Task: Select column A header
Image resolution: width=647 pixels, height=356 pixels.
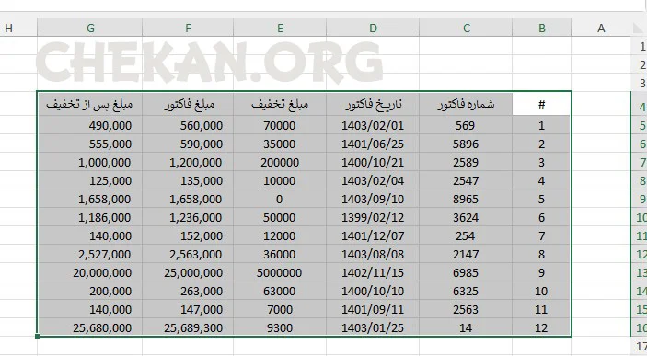Action: coord(601,28)
